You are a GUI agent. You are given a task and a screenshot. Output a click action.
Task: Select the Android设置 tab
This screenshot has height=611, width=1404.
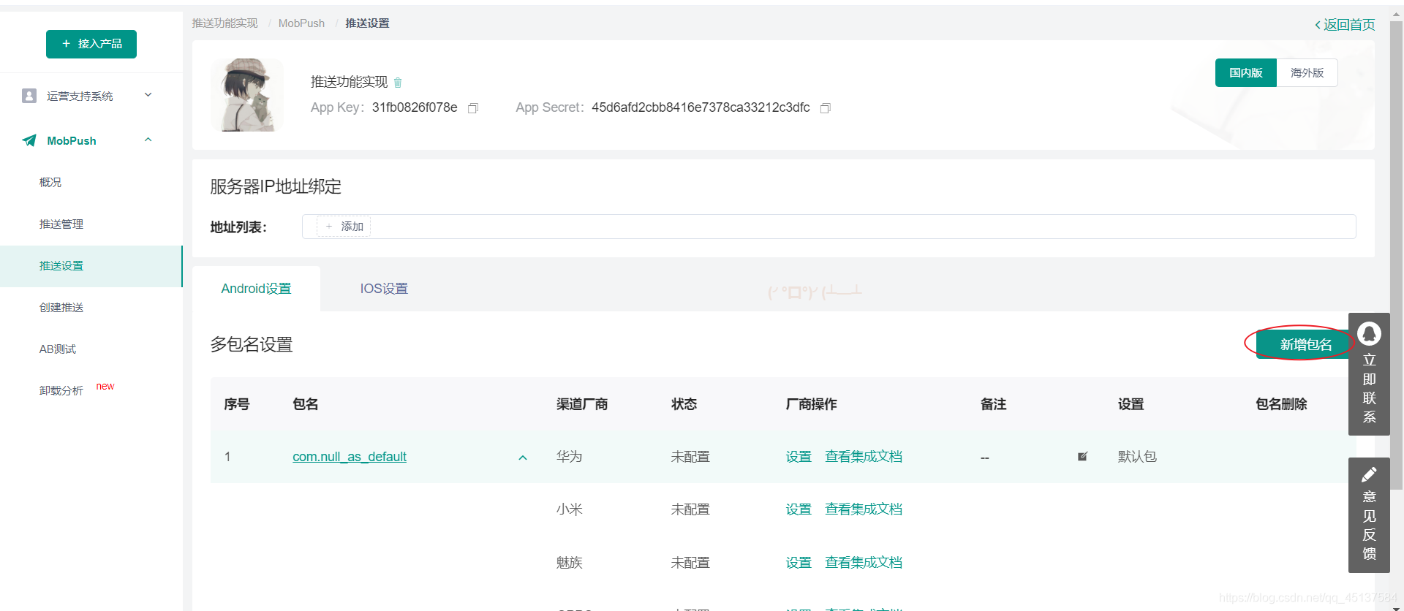click(256, 289)
